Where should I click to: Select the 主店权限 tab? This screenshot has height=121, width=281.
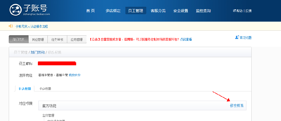[x=25, y=88]
